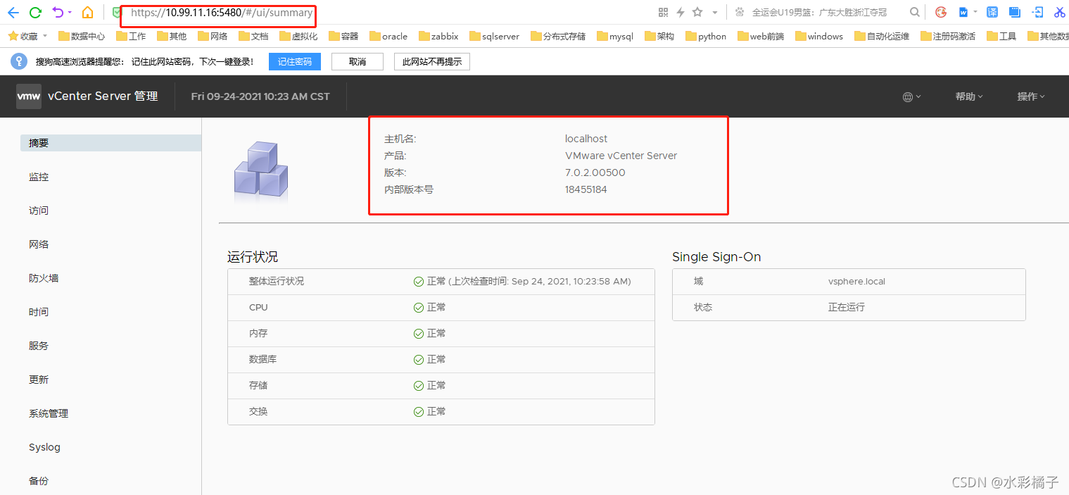The image size is (1069, 495).
Task: Click the 记住密码 button
Action: click(295, 62)
